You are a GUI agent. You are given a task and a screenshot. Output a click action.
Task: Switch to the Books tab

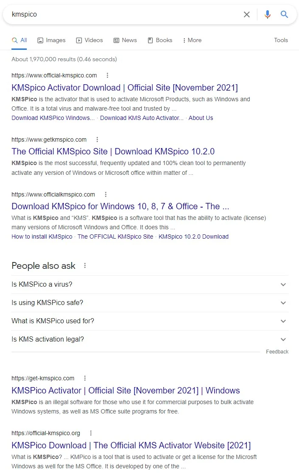(160, 40)
